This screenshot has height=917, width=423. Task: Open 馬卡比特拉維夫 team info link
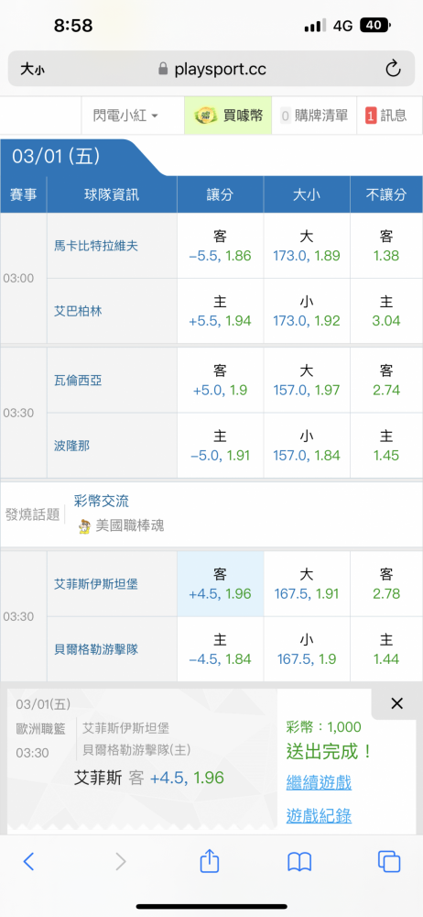[96, 246]
